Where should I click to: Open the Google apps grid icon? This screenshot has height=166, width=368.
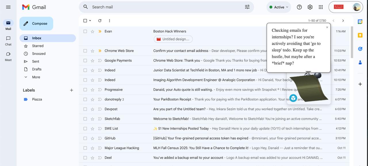[321, 7]
